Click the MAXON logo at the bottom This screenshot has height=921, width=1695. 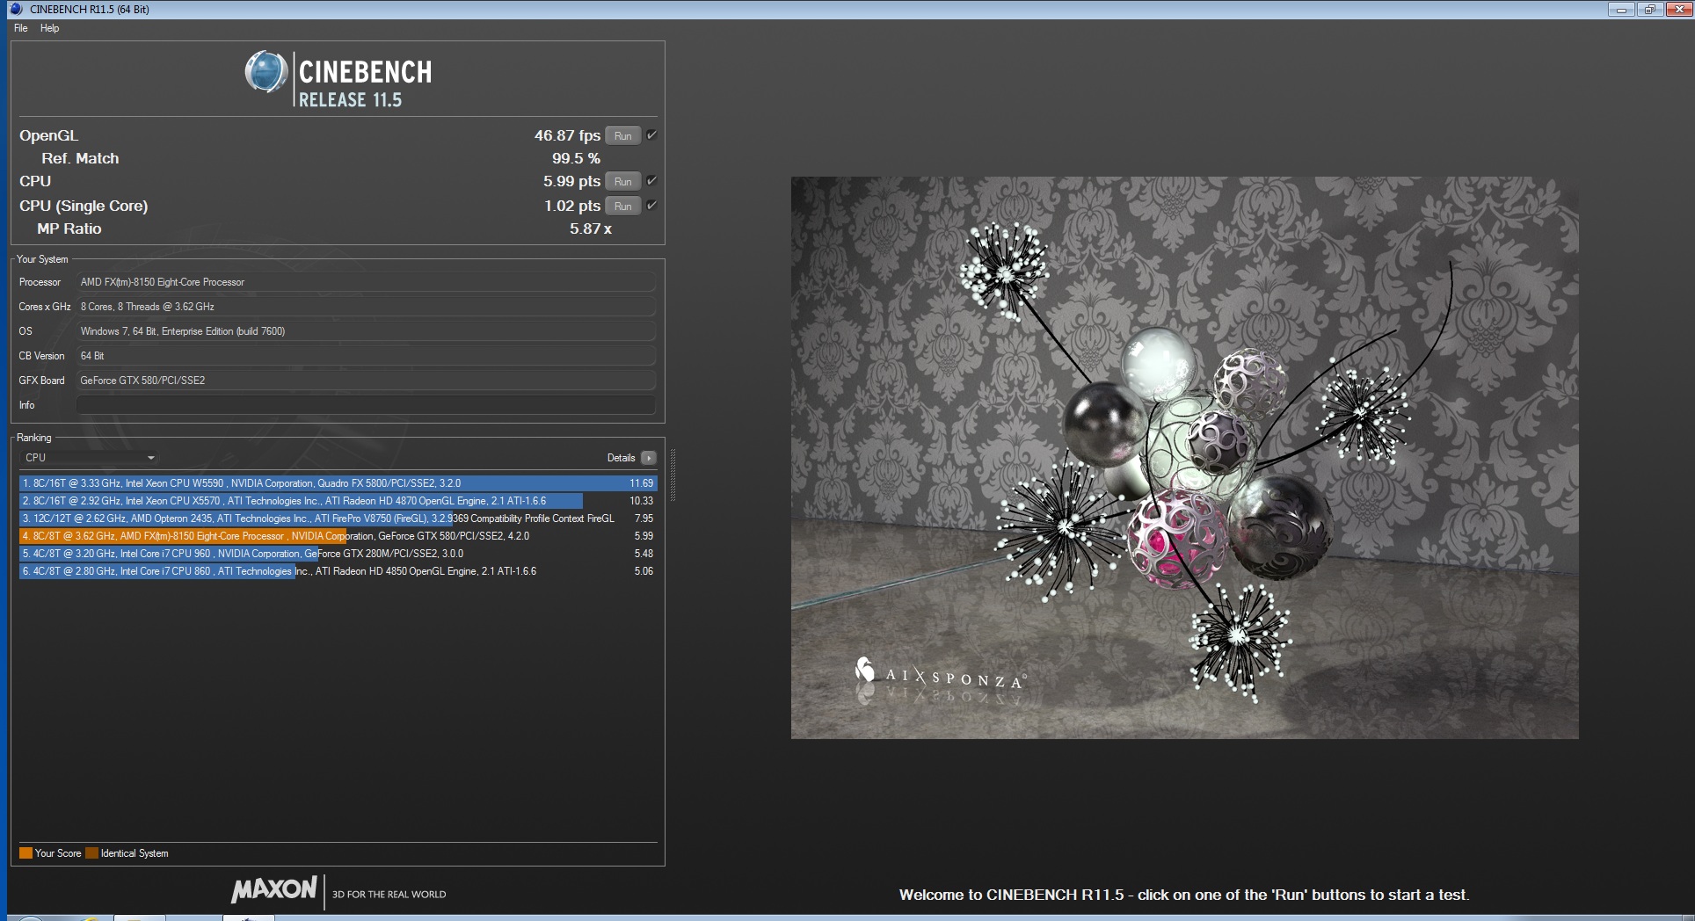click(273, 889)
